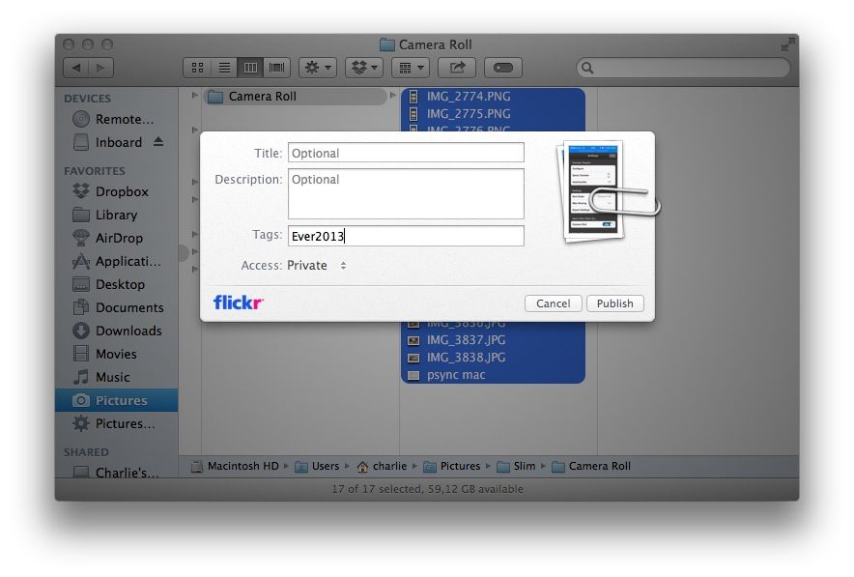The image size is (854, 577).
Task: Eject the Inboard device
Action: click(x=158, y=142)
